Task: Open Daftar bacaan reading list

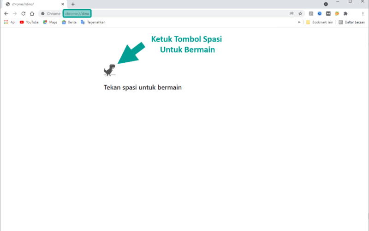Action: (x=351, y=22)
